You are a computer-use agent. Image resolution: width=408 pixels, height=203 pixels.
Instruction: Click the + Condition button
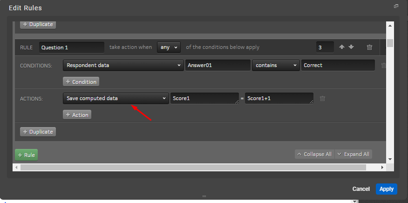pyautogui.click(x=81, y=82)
